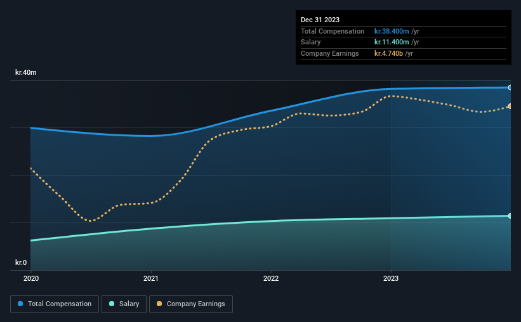
Task: Click the kr.38.400m total compensation value
Action: (x=392, y=31)
